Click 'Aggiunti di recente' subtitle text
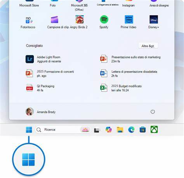 49,61
